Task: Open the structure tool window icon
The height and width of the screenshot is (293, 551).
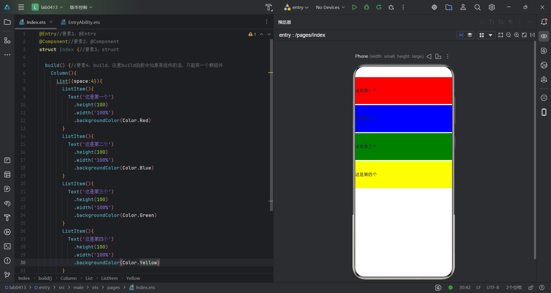Action: (7, 41)
